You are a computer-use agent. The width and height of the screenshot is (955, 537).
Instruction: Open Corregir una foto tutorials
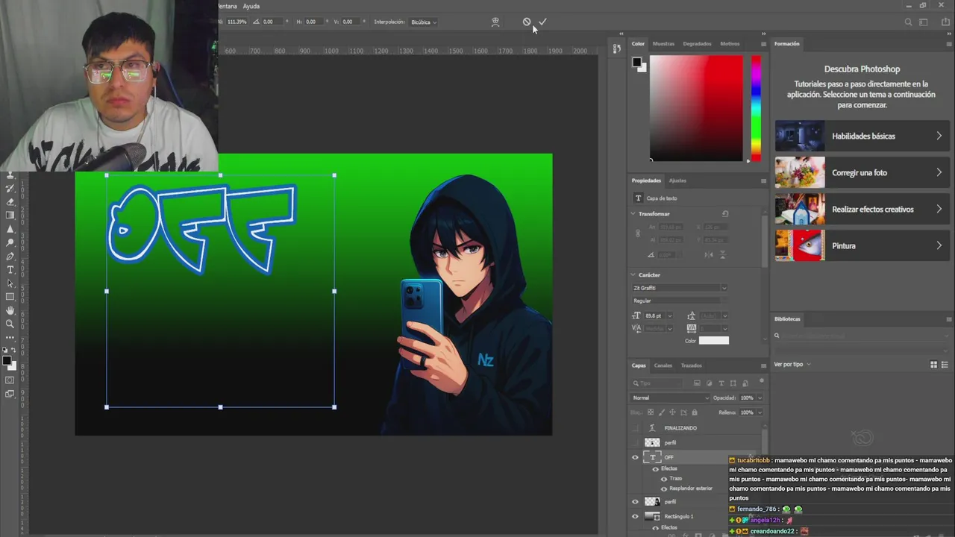[x=862, y=172]
